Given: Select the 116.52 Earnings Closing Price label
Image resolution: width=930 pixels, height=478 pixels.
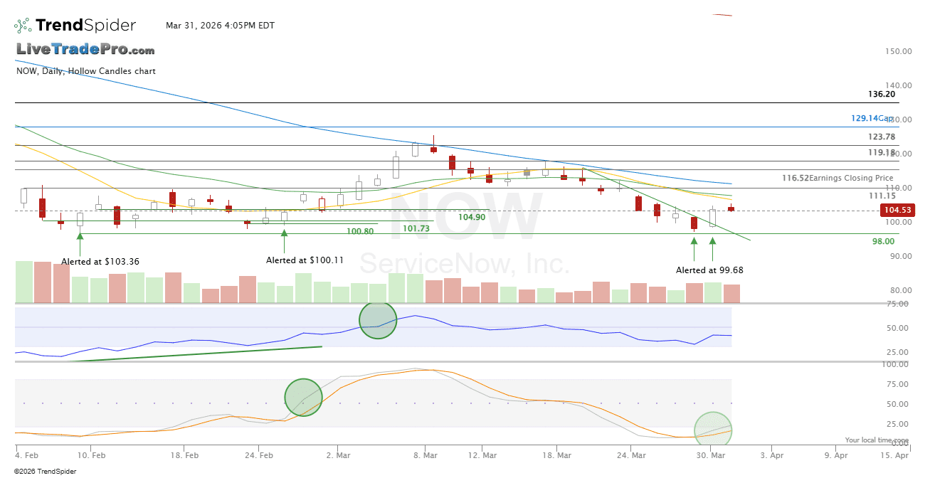Looking at the screenshot, I should pos(847,178).
